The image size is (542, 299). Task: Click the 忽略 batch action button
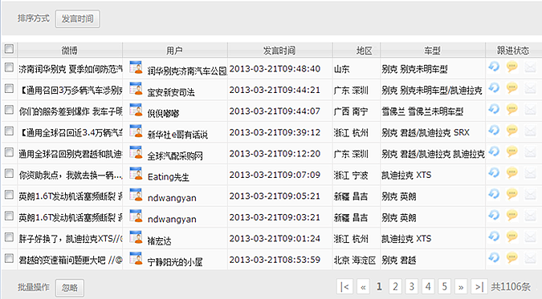click(70, 288)
